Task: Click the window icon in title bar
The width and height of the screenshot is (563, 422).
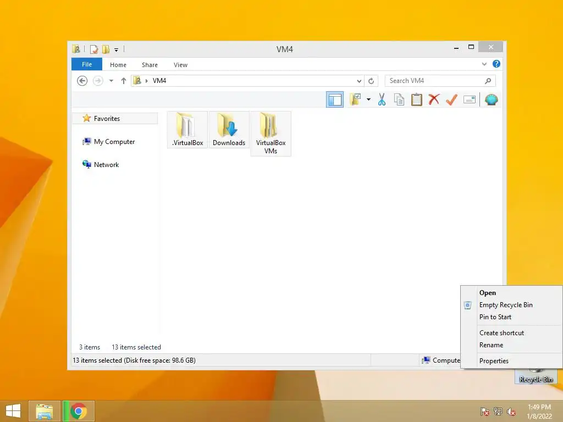Action: (x=76, y=49)
